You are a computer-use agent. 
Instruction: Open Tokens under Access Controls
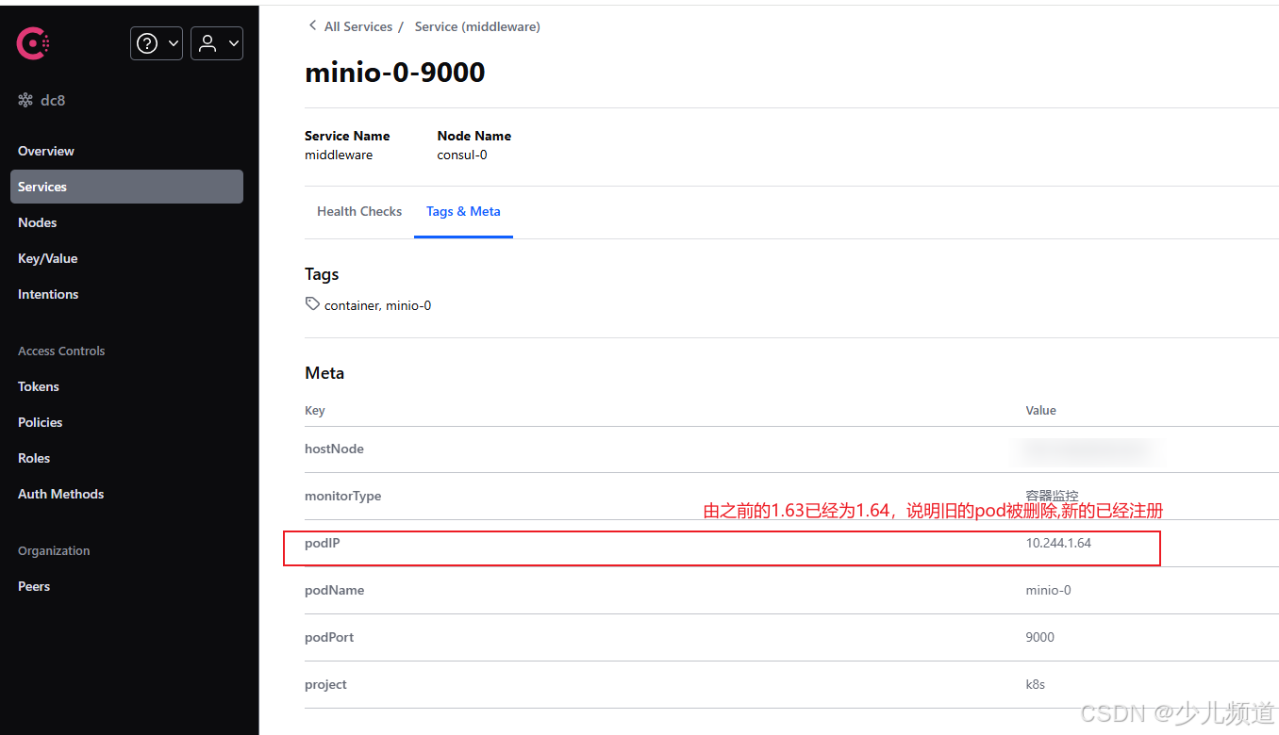tap(39, 386)
